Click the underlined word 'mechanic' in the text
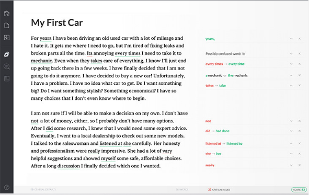The height and width of the screenshot is (195, 309). tap(41, 61)
